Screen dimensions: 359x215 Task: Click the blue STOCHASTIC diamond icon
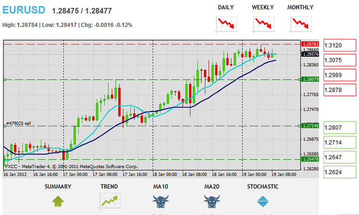[263, 202]
